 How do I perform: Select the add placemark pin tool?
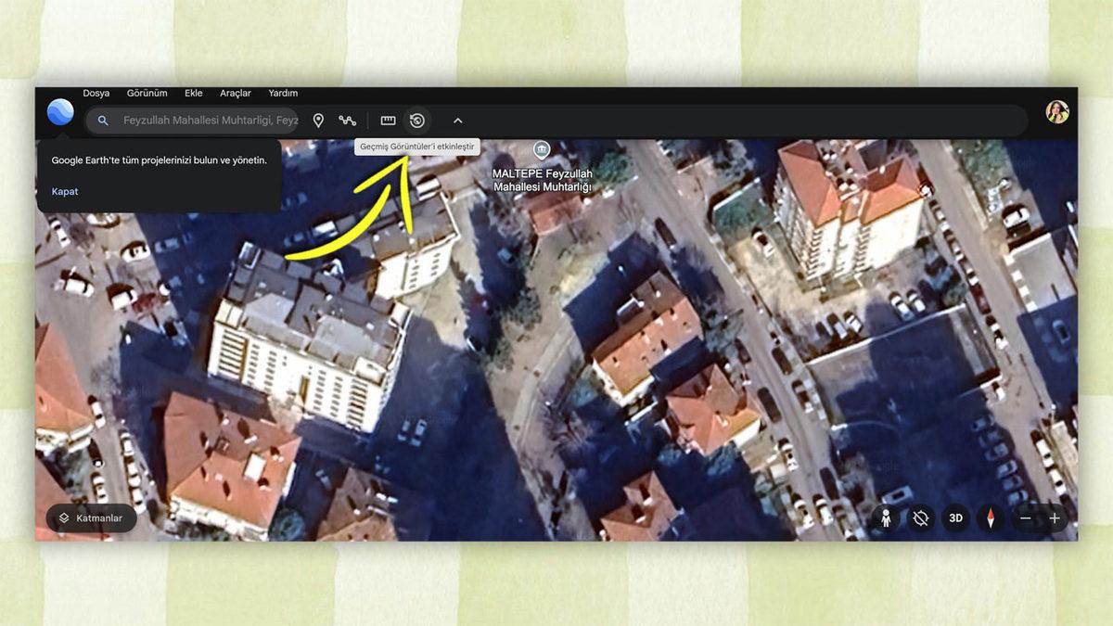318,121
